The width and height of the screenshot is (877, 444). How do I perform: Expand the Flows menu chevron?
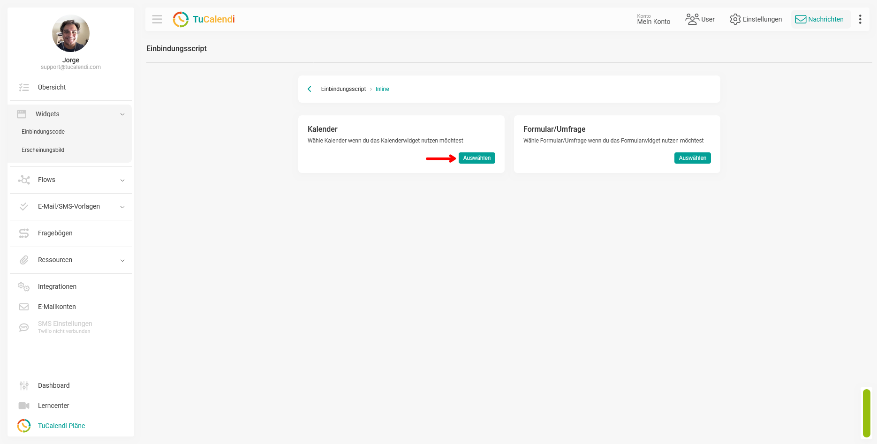point(122,180)
